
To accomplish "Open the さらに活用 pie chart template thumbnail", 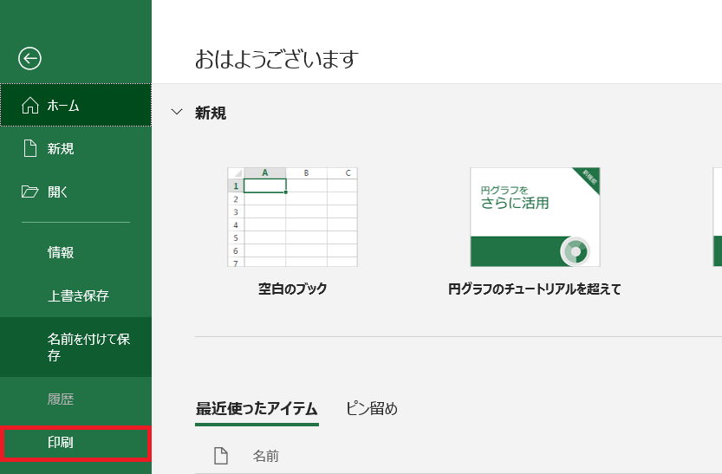I will (x=535, y=217).
